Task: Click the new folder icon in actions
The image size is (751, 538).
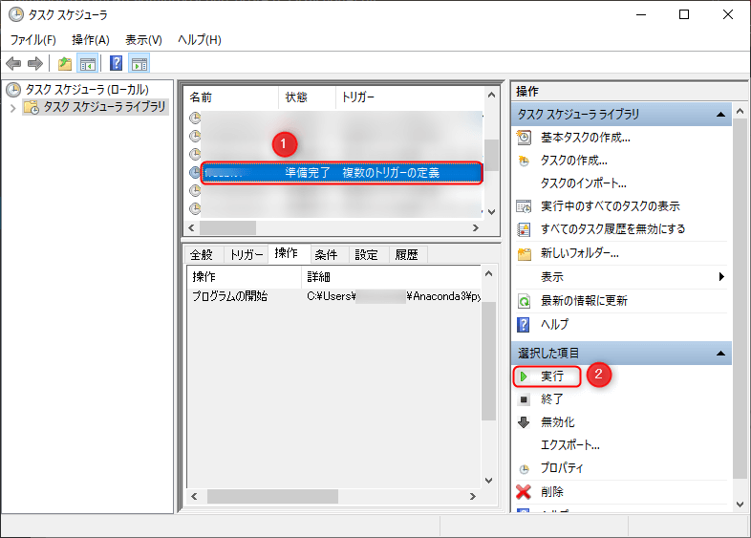Action: (x=525, y=254)
